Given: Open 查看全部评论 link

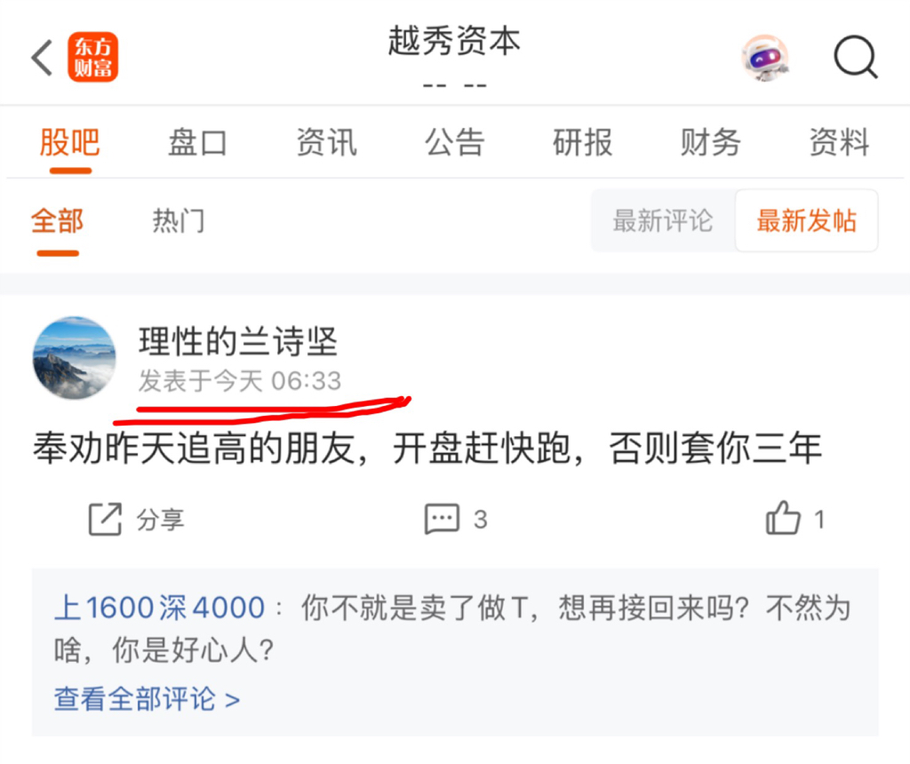Looking at the screenshot, I should (147, 699).
